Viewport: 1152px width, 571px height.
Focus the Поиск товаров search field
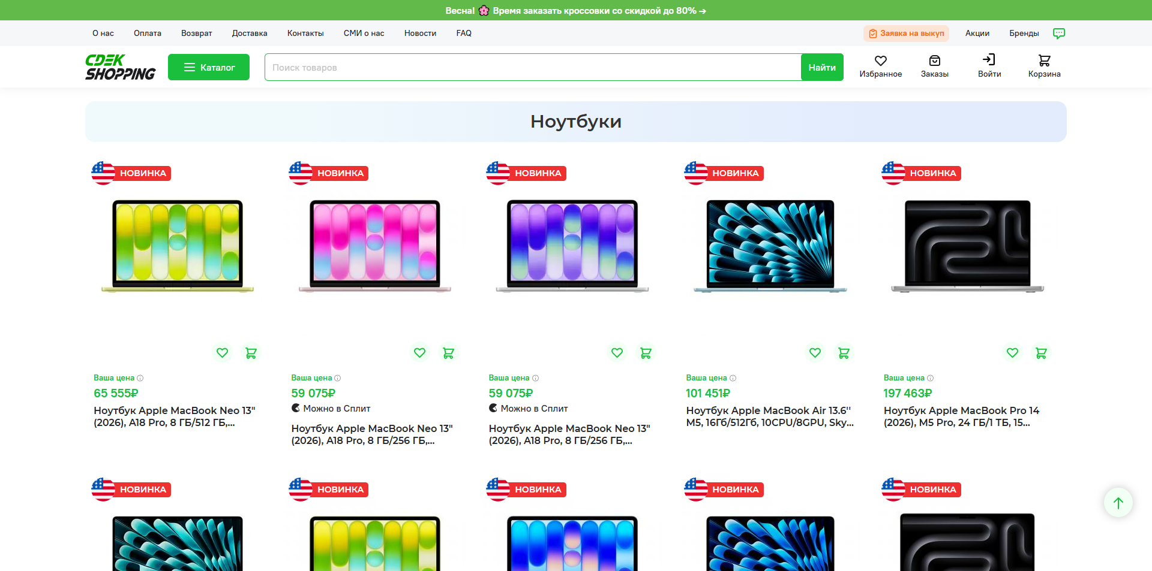(533, 67)
